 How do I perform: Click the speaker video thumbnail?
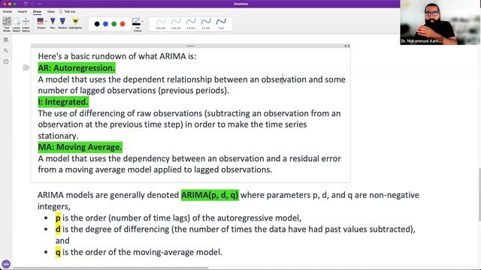(x=440, y=22)
